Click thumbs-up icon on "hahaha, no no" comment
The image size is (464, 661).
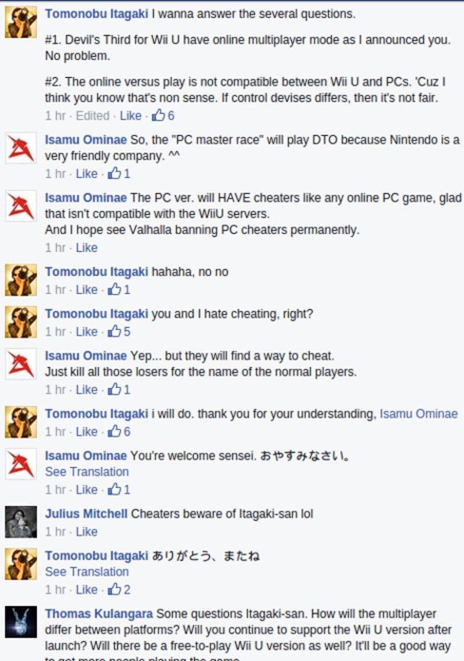114,289
